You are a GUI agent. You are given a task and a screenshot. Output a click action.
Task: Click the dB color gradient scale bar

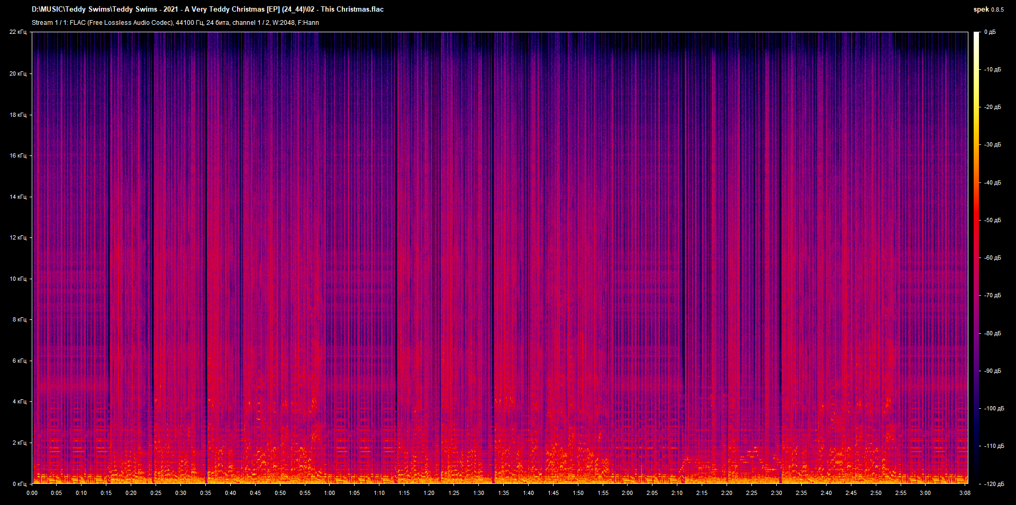click(x=977, y=258)
